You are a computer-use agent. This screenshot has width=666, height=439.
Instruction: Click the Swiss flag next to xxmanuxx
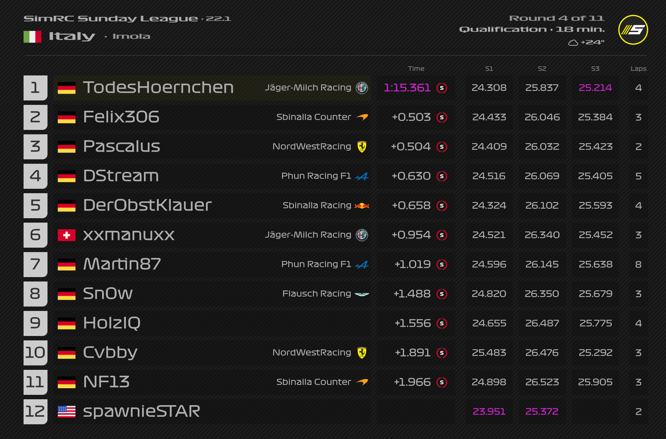67,235
